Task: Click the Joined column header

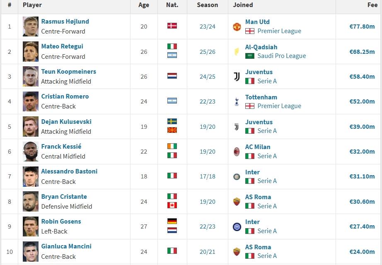Action: [243, 5]
